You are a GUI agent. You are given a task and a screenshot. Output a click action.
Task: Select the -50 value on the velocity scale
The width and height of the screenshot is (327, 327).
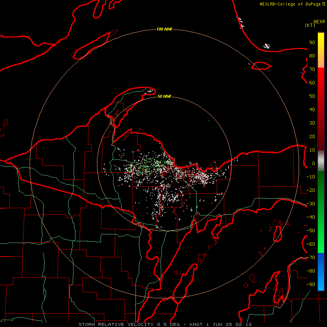coord(311,231)
